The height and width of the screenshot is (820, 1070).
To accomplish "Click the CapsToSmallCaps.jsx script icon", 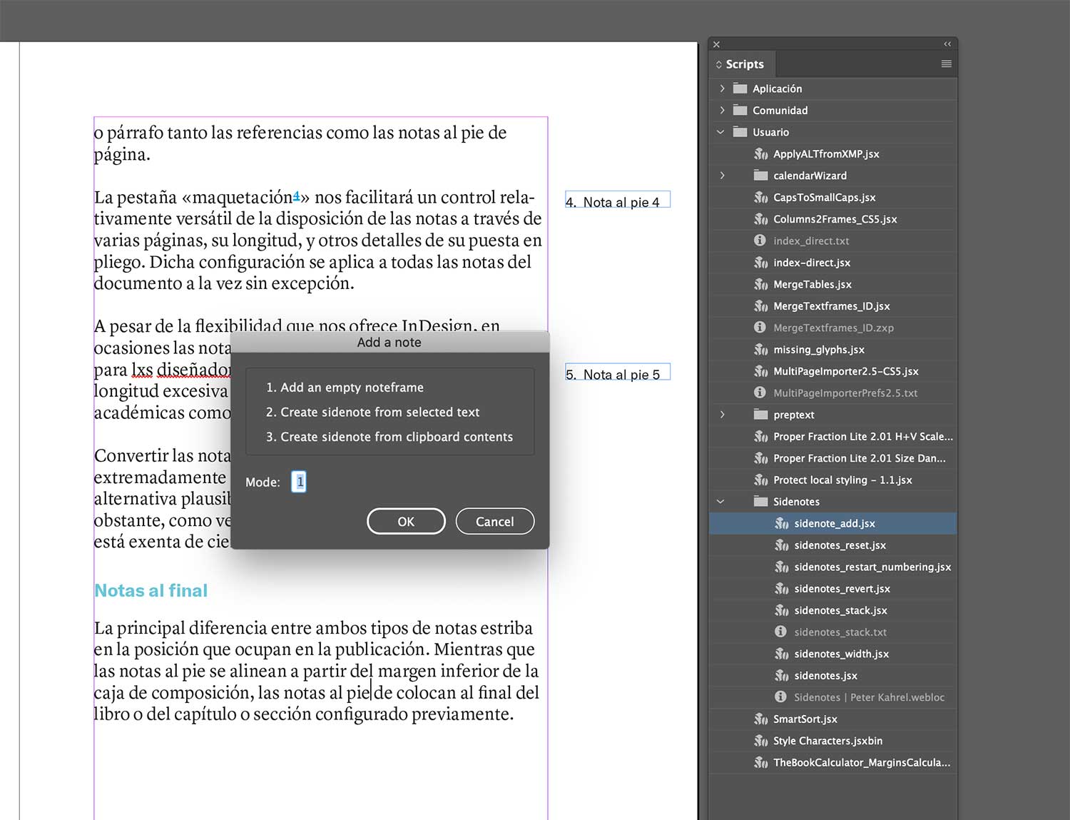I will tap(761, 198).
